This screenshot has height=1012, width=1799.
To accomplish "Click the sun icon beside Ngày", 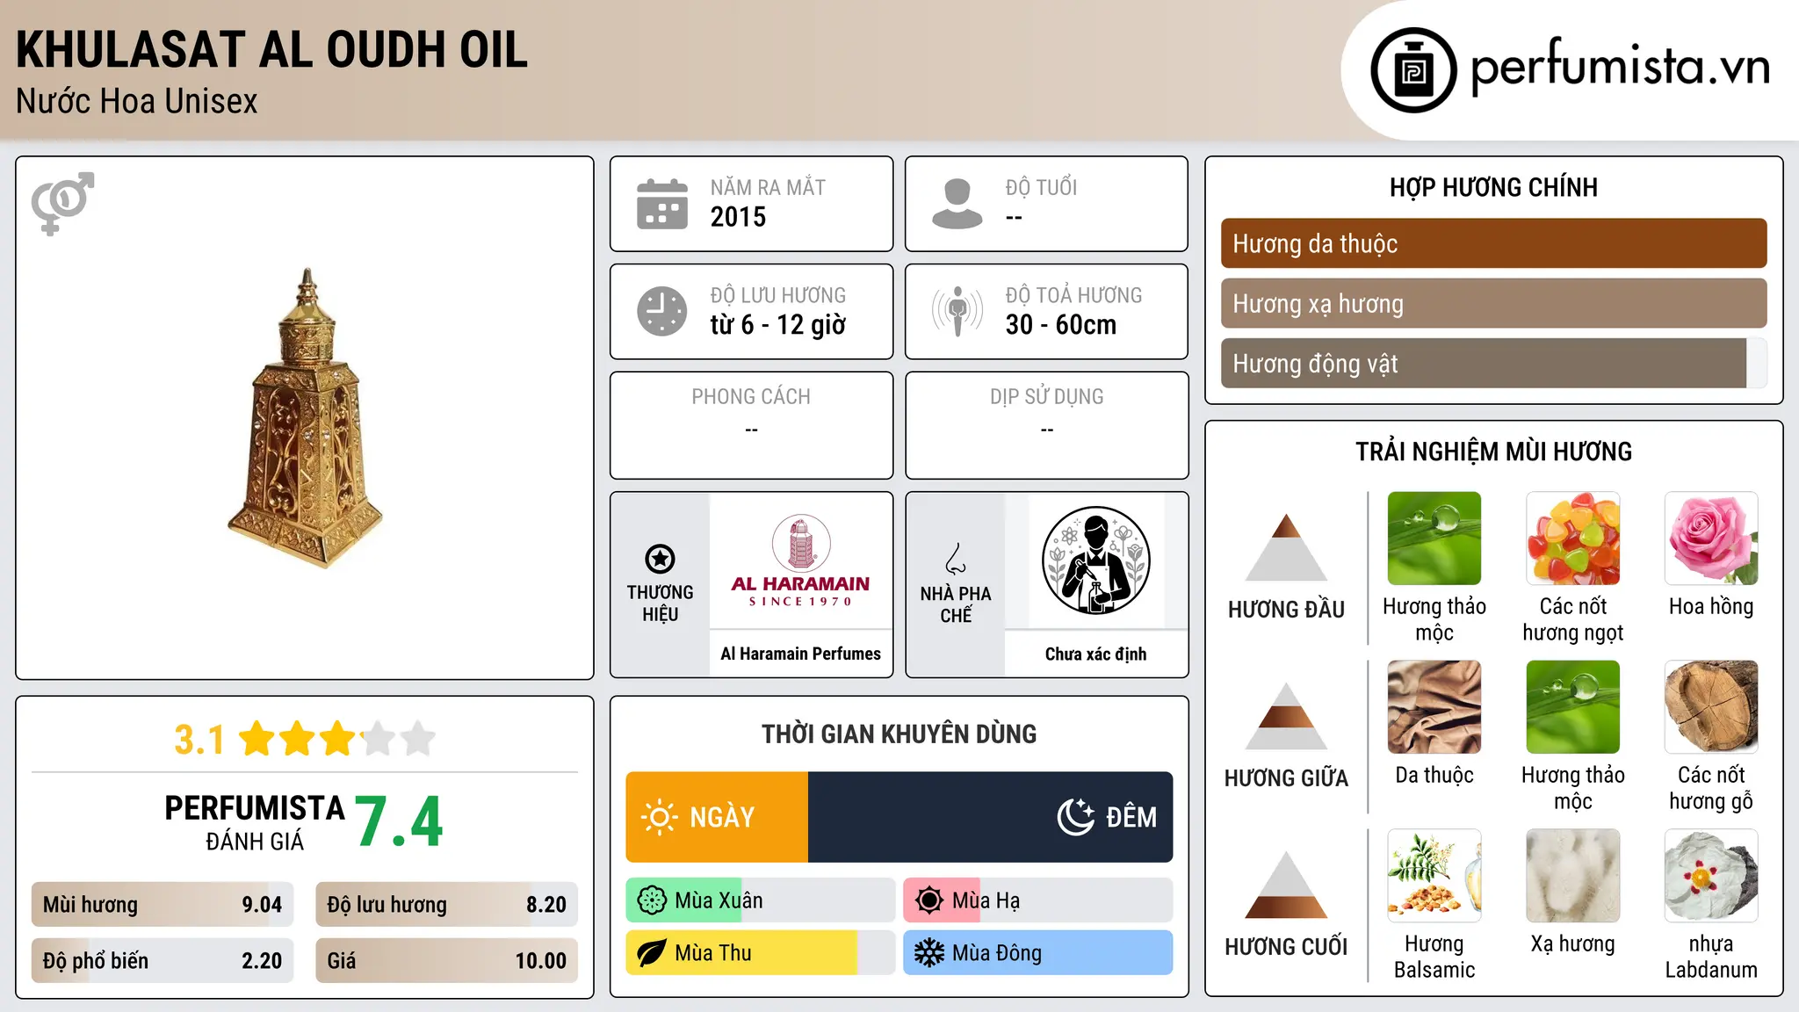I will point(660,817).
